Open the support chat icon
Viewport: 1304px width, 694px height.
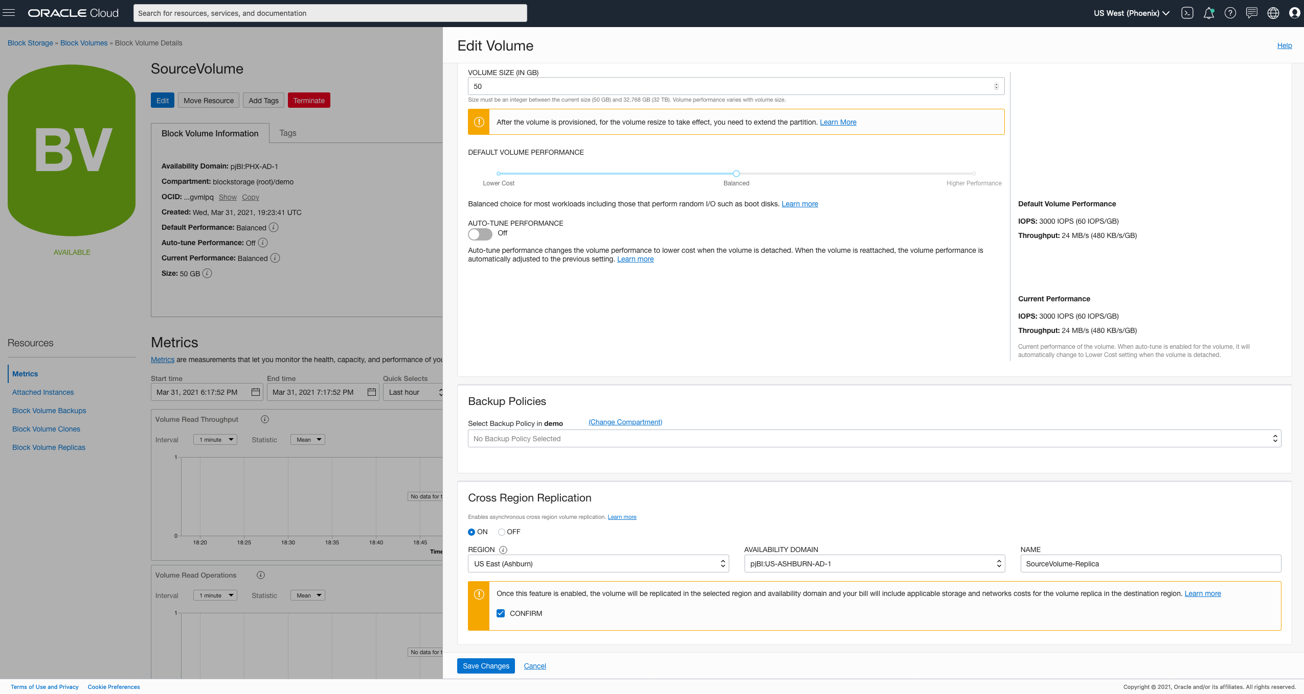point(1251,13)
